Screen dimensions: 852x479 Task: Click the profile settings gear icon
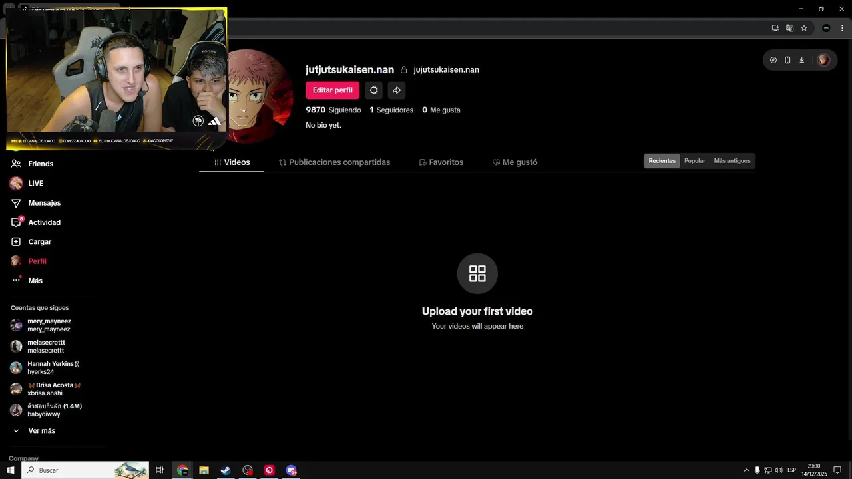click(373, 90)
